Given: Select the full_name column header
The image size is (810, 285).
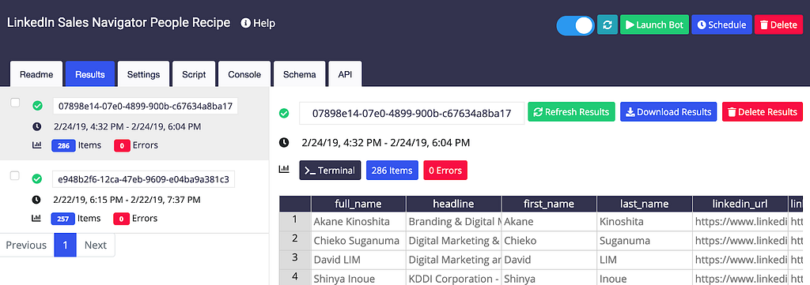Looking at the screenshot, I should pos(358,204).
